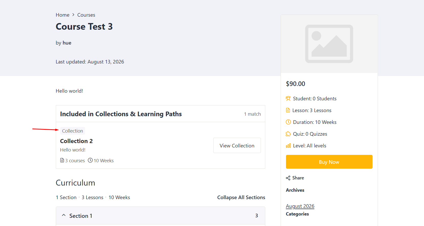Open the Home breadcrumb link
The width and height of the screenshot is (424, 226).
[x=62, y=15]
